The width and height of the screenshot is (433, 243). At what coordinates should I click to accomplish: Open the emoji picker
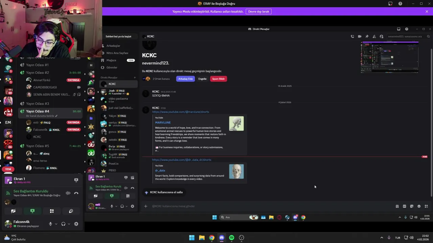(x=419, y=206)
